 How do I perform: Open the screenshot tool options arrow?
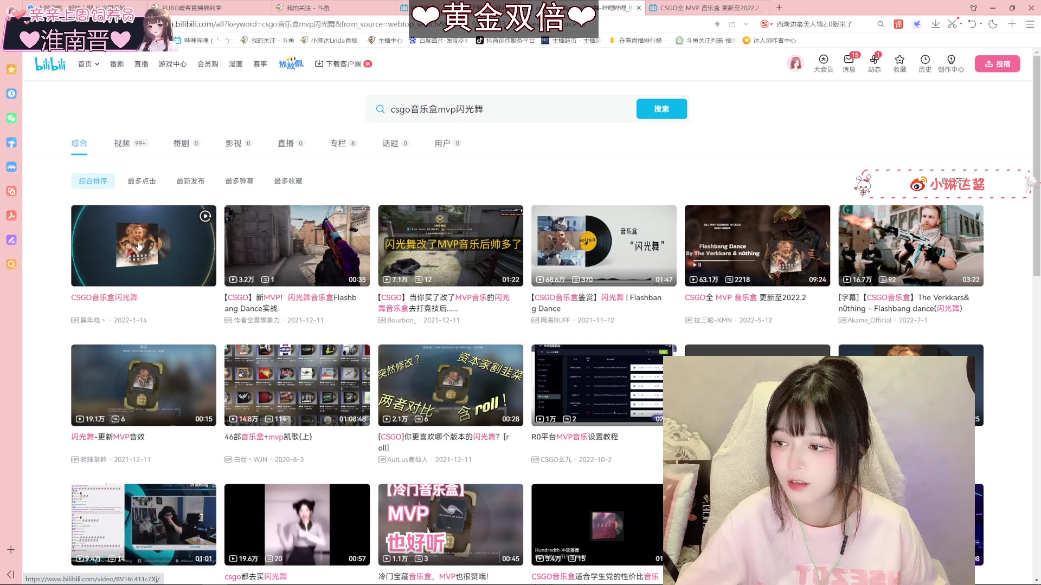[960, 24]
